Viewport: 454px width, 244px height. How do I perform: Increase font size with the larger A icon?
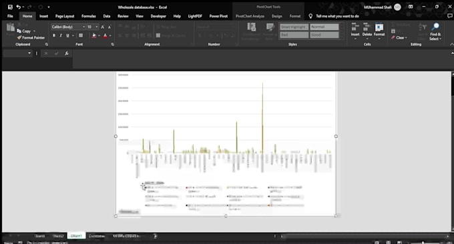pos(103,27)
